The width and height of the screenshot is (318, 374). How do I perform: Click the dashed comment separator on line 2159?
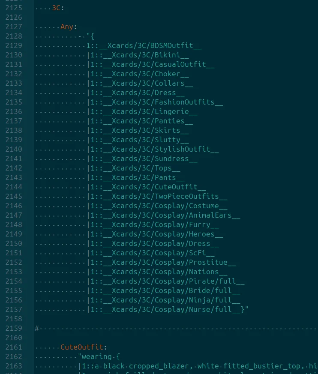(176, 329)
